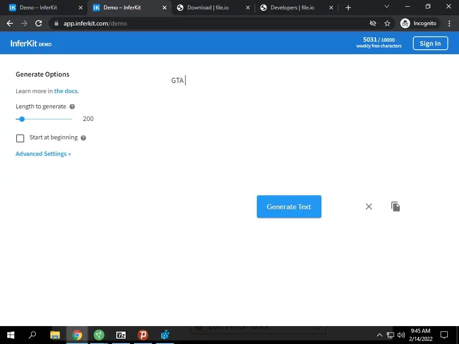
Task: Click the Sign In button
Action: click(430, 43)
